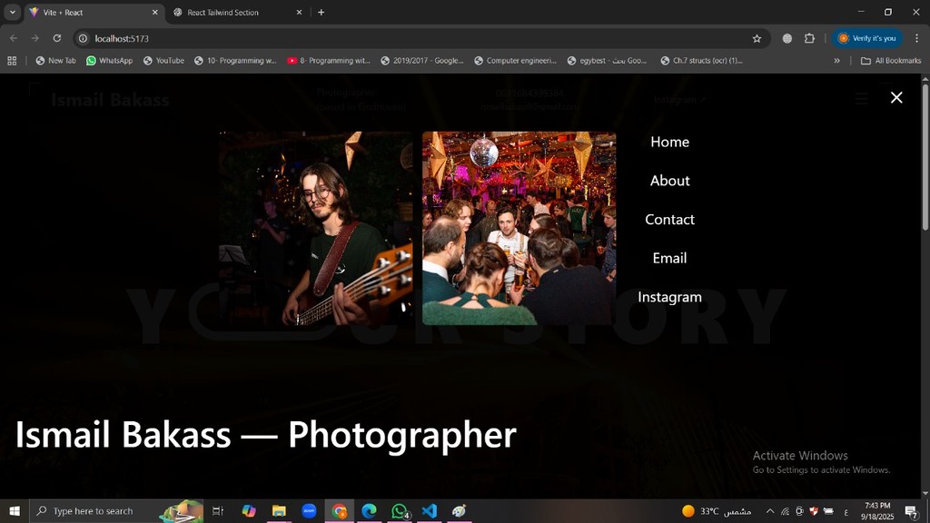Open the Chrome extensions puzzle icon
Viewport: 930px width, 523px height.
[809, 38]
